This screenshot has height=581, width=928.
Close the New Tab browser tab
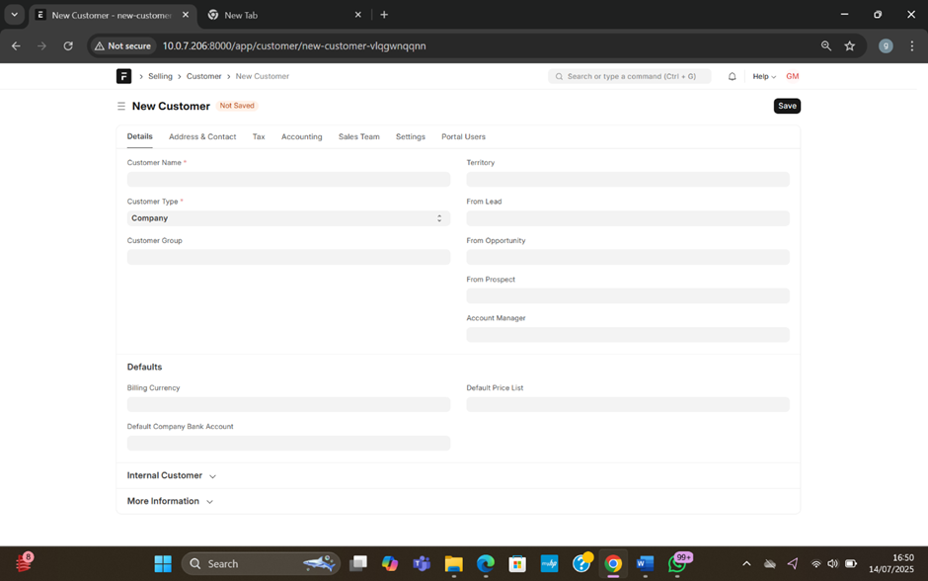pos(357,15)
